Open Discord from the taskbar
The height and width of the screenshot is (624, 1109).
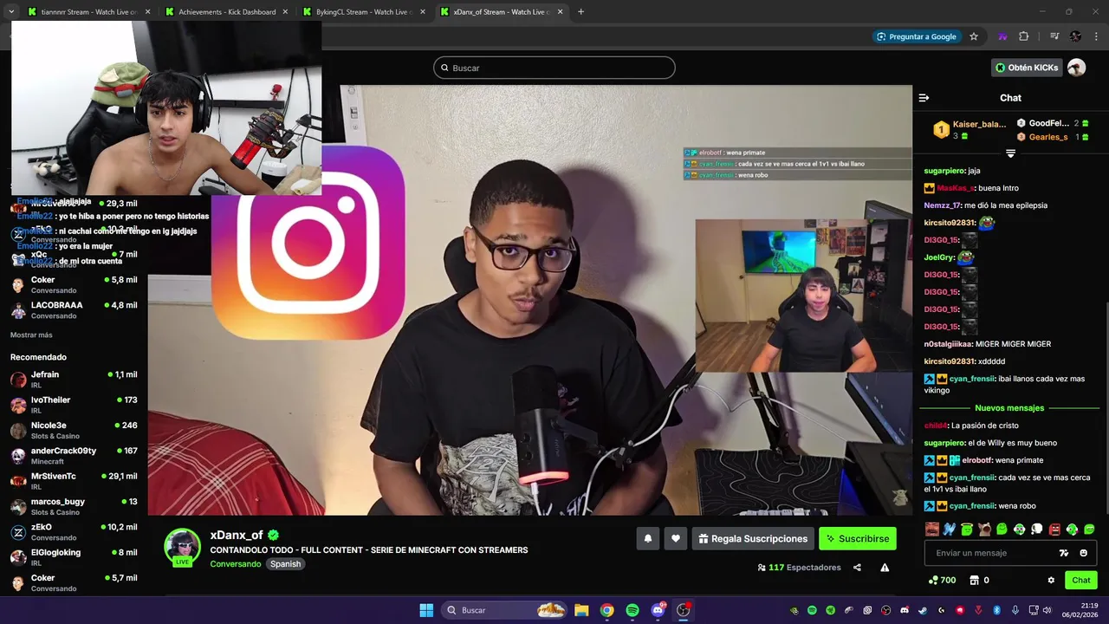pos(658,610)
